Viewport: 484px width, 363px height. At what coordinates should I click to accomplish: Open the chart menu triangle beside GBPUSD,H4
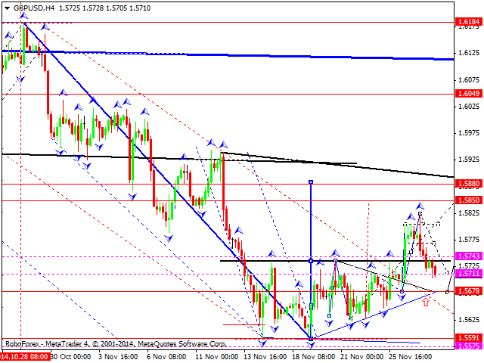(7, 8)
